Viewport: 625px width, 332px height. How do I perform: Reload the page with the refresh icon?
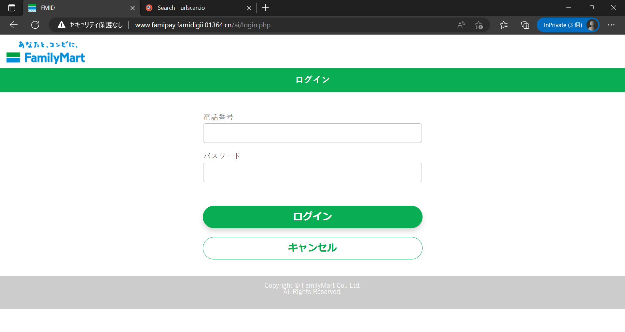coord(35,25)
